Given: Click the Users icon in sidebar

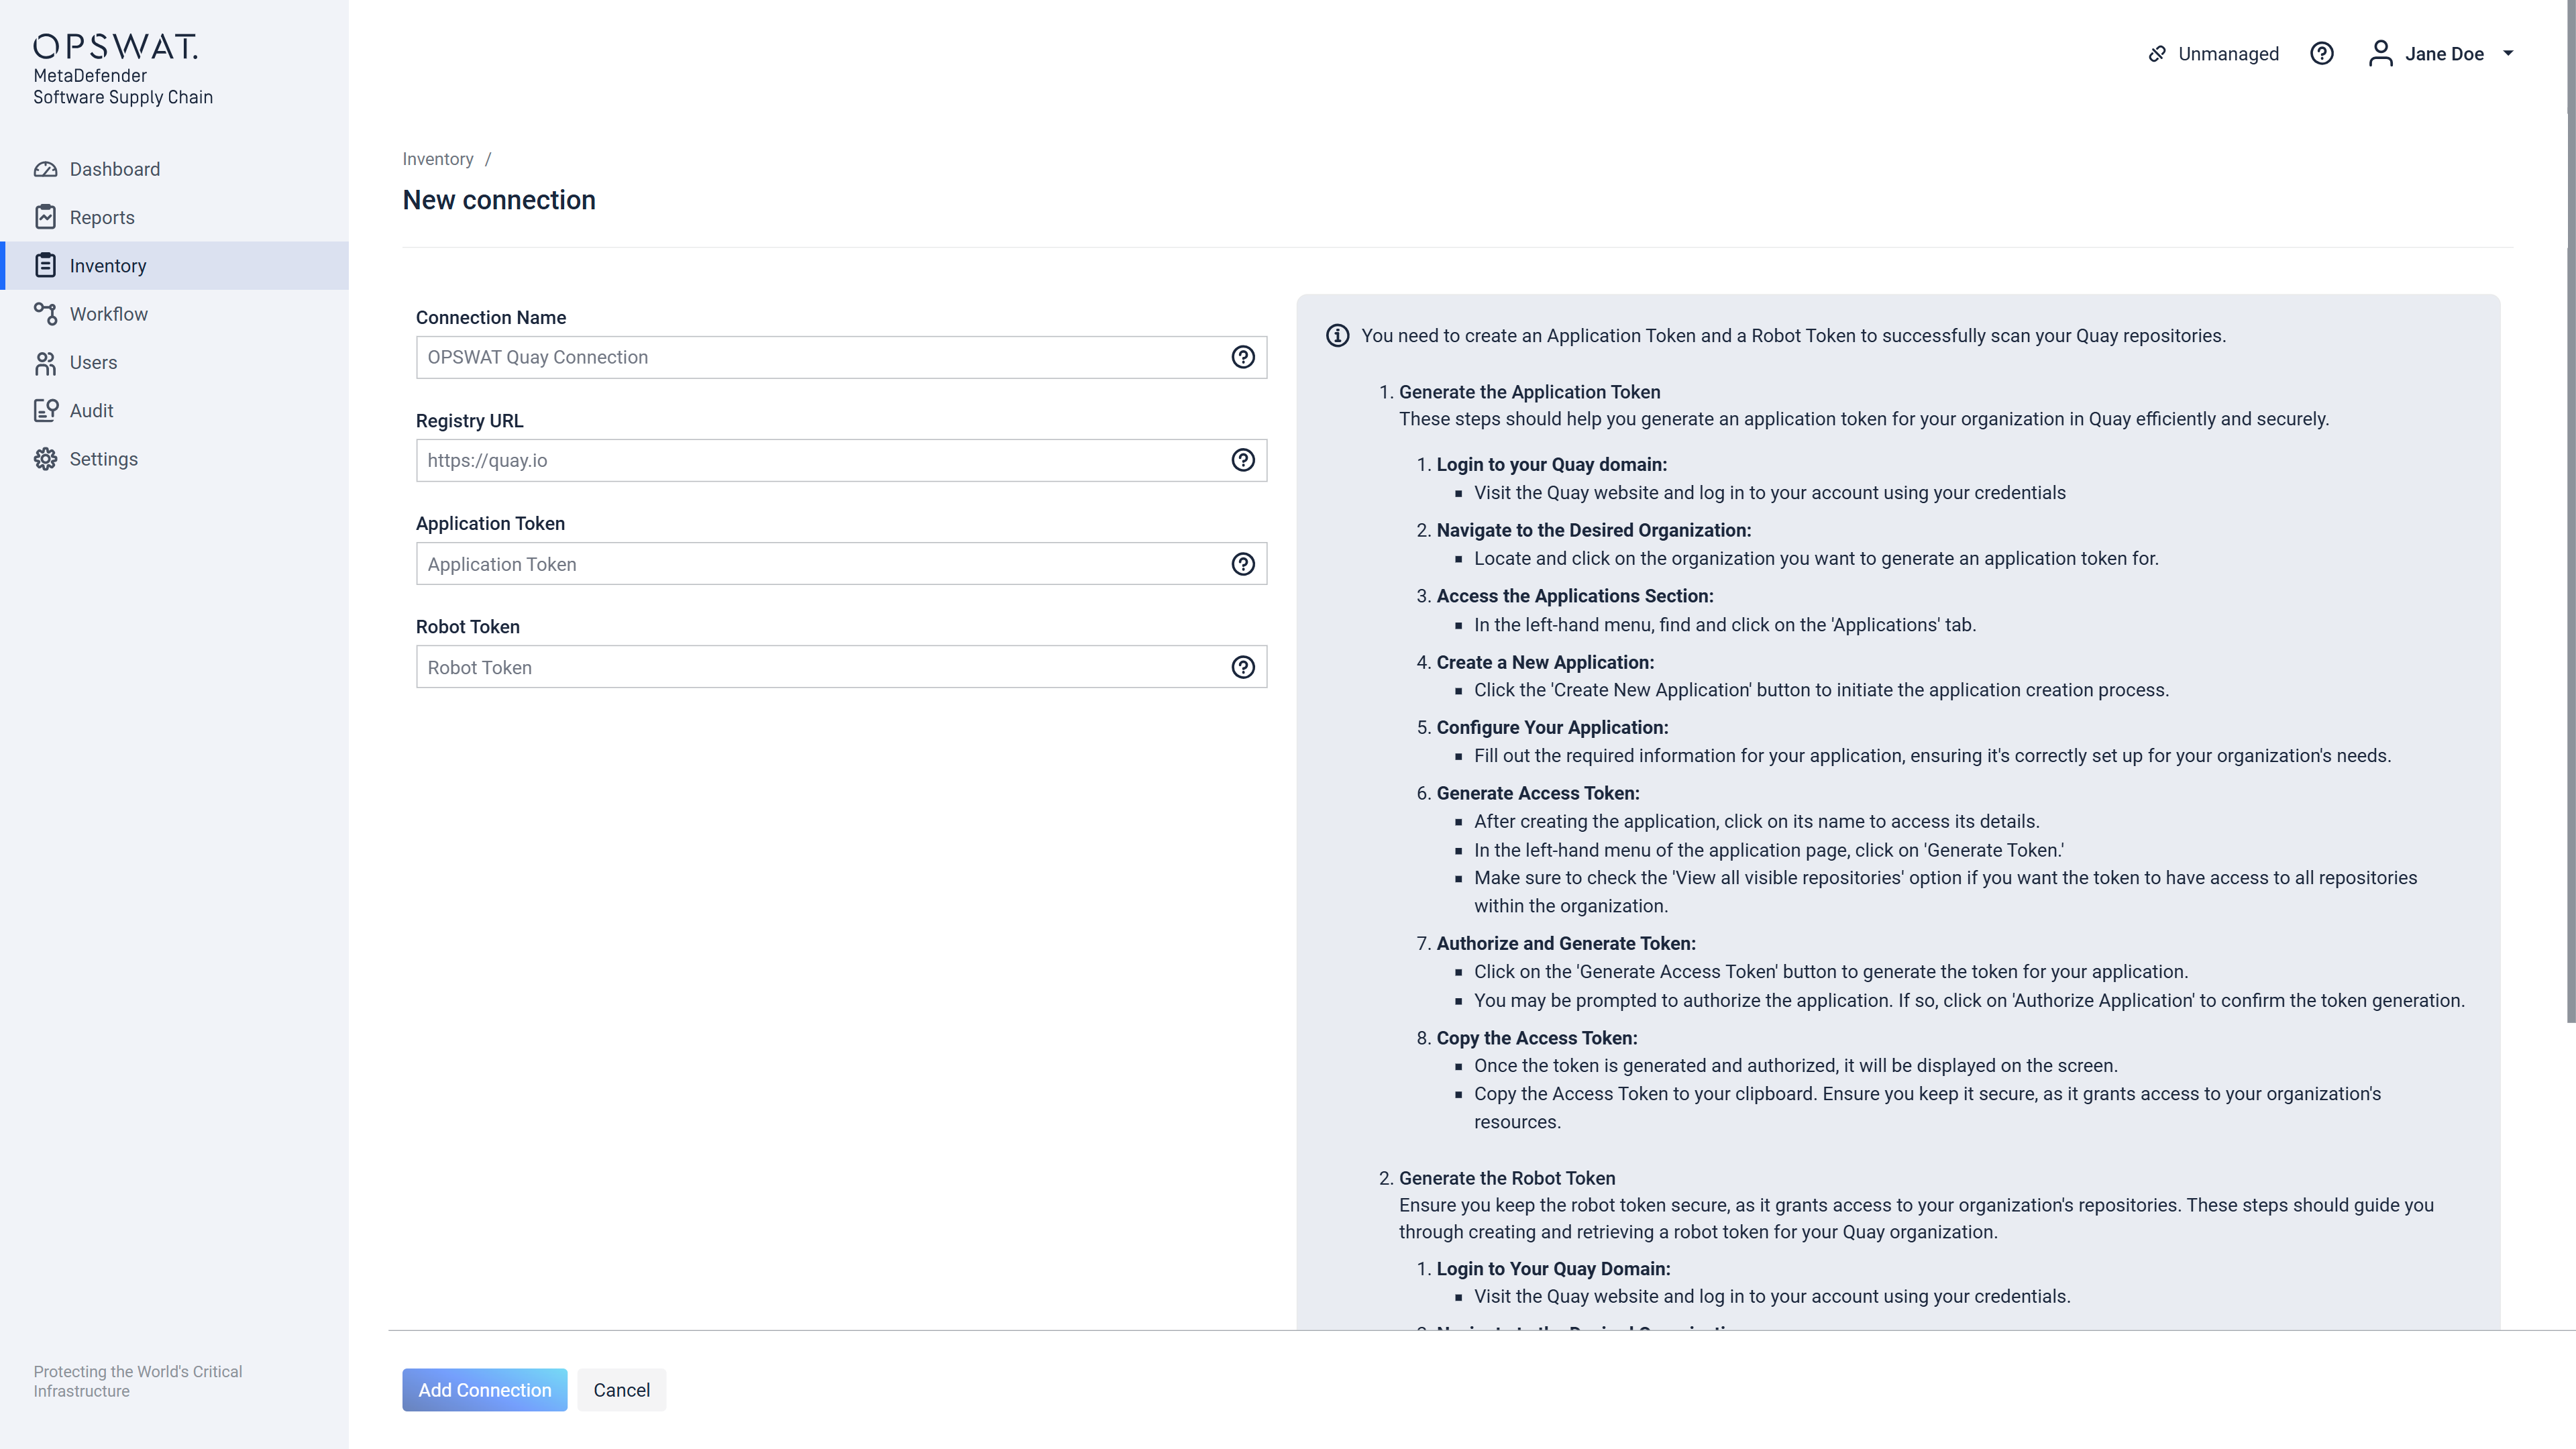Looking at the screenshot, I should [45, 363].
